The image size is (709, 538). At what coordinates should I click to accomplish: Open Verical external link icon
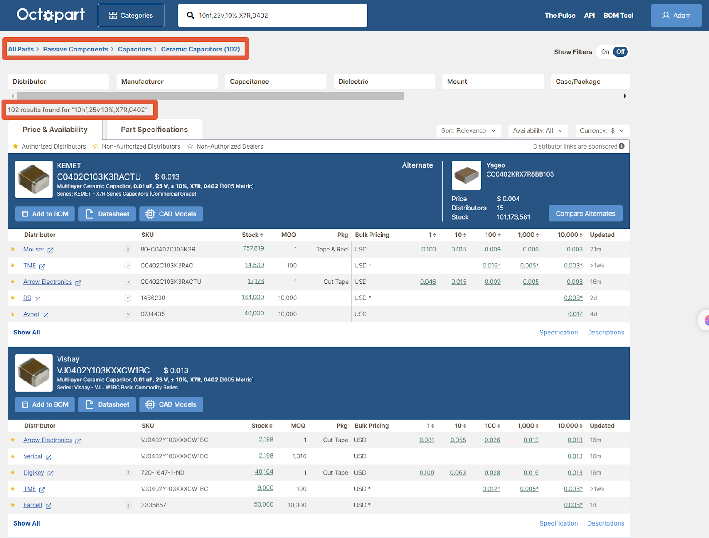pyautogui.click(x=48, y=457)
